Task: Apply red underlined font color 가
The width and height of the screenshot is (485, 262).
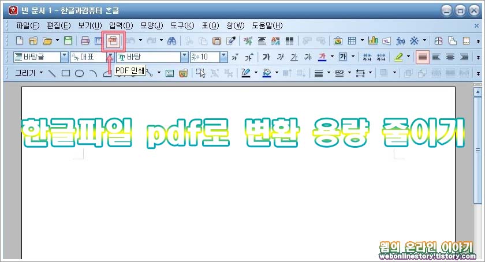Action: pyautogui.click(x=322, y=57)
